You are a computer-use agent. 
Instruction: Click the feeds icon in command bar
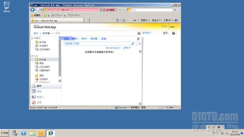[x=124, y=20]
